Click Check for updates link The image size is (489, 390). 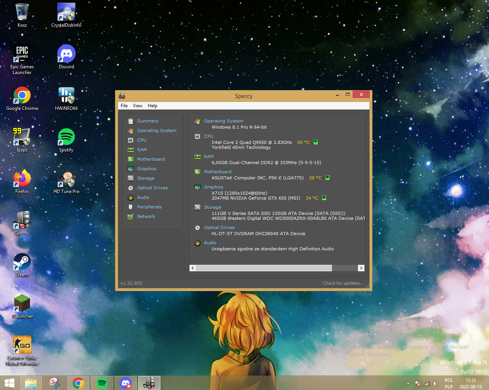343,283
